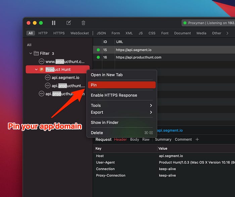Open the request Raw tab

[x=146, y=139]
